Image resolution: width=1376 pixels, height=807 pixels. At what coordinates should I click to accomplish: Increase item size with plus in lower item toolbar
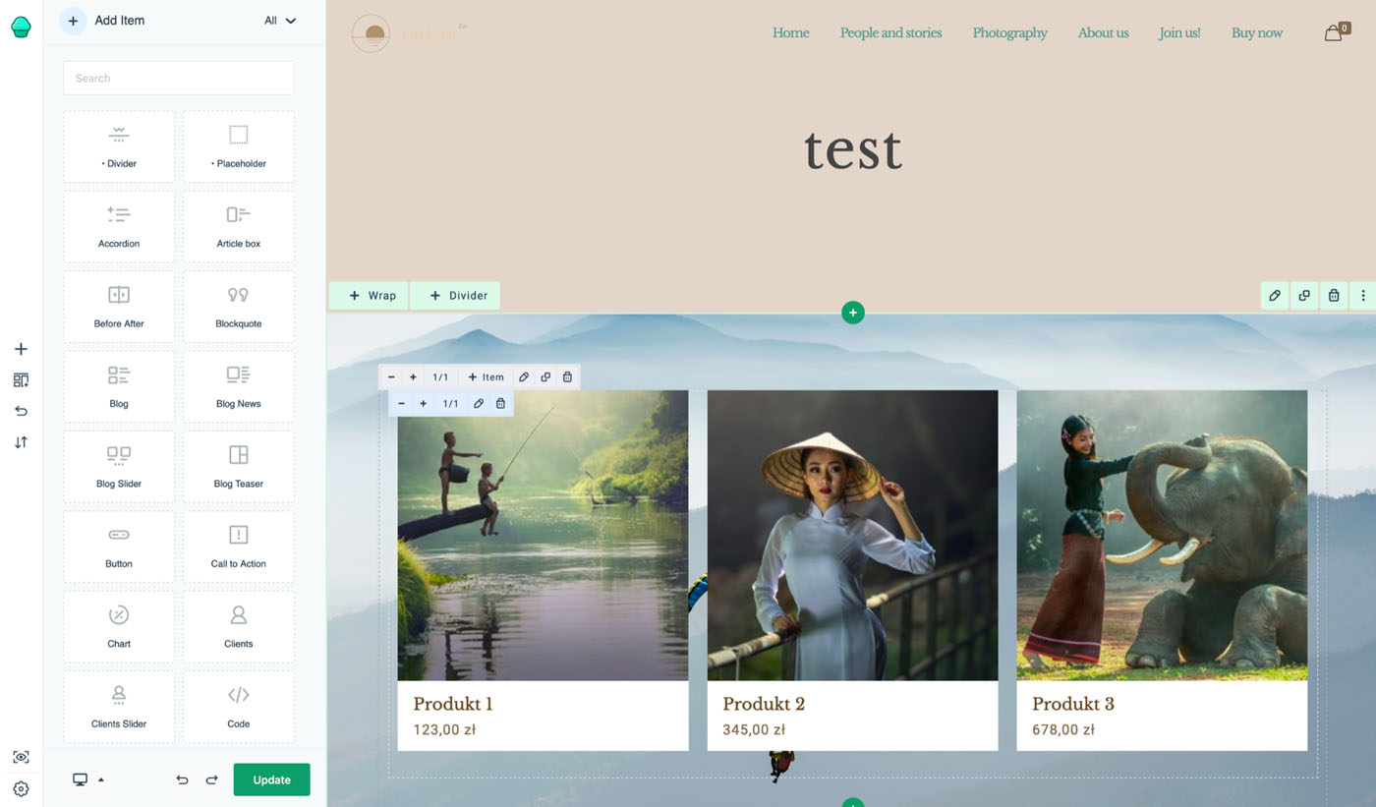[424, 404]
